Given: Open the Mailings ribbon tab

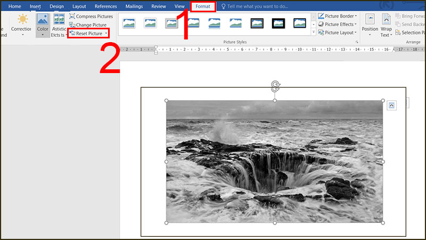Looking at the screenshot, I should pos(134,6).
